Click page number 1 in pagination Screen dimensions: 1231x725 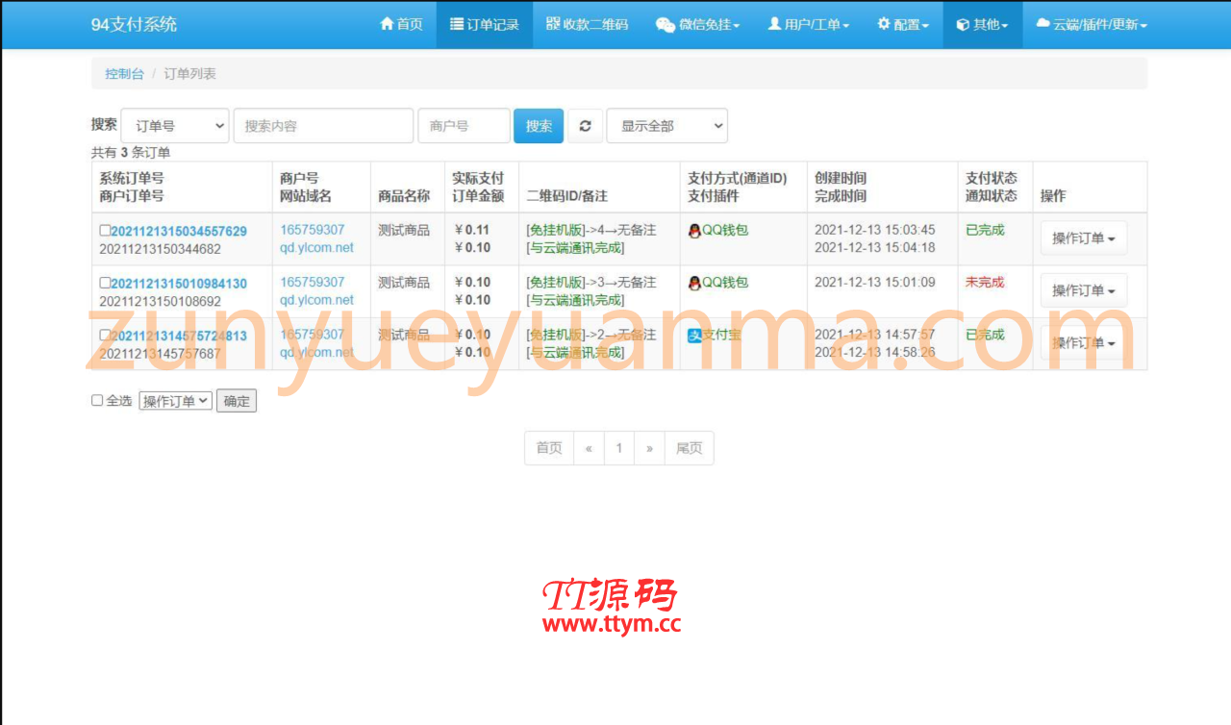pos(619,448)
